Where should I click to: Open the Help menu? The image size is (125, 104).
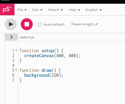pyautogui.click(x=75, y=10)
